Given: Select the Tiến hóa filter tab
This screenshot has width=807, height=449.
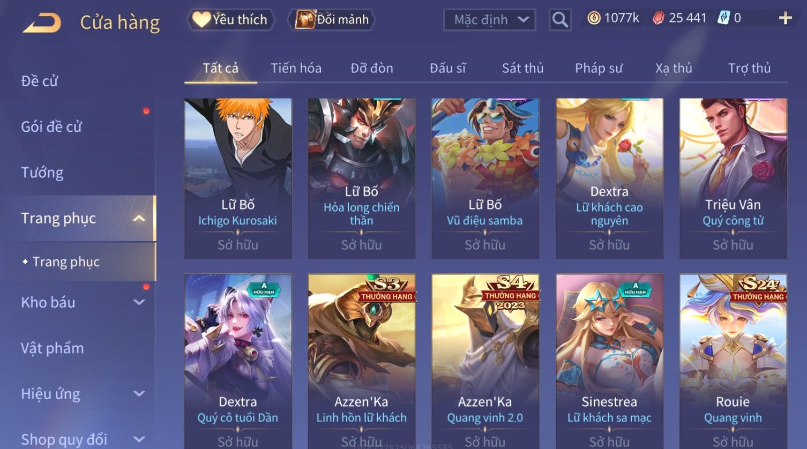Looking at the screenshot, I should click(296, 68).
